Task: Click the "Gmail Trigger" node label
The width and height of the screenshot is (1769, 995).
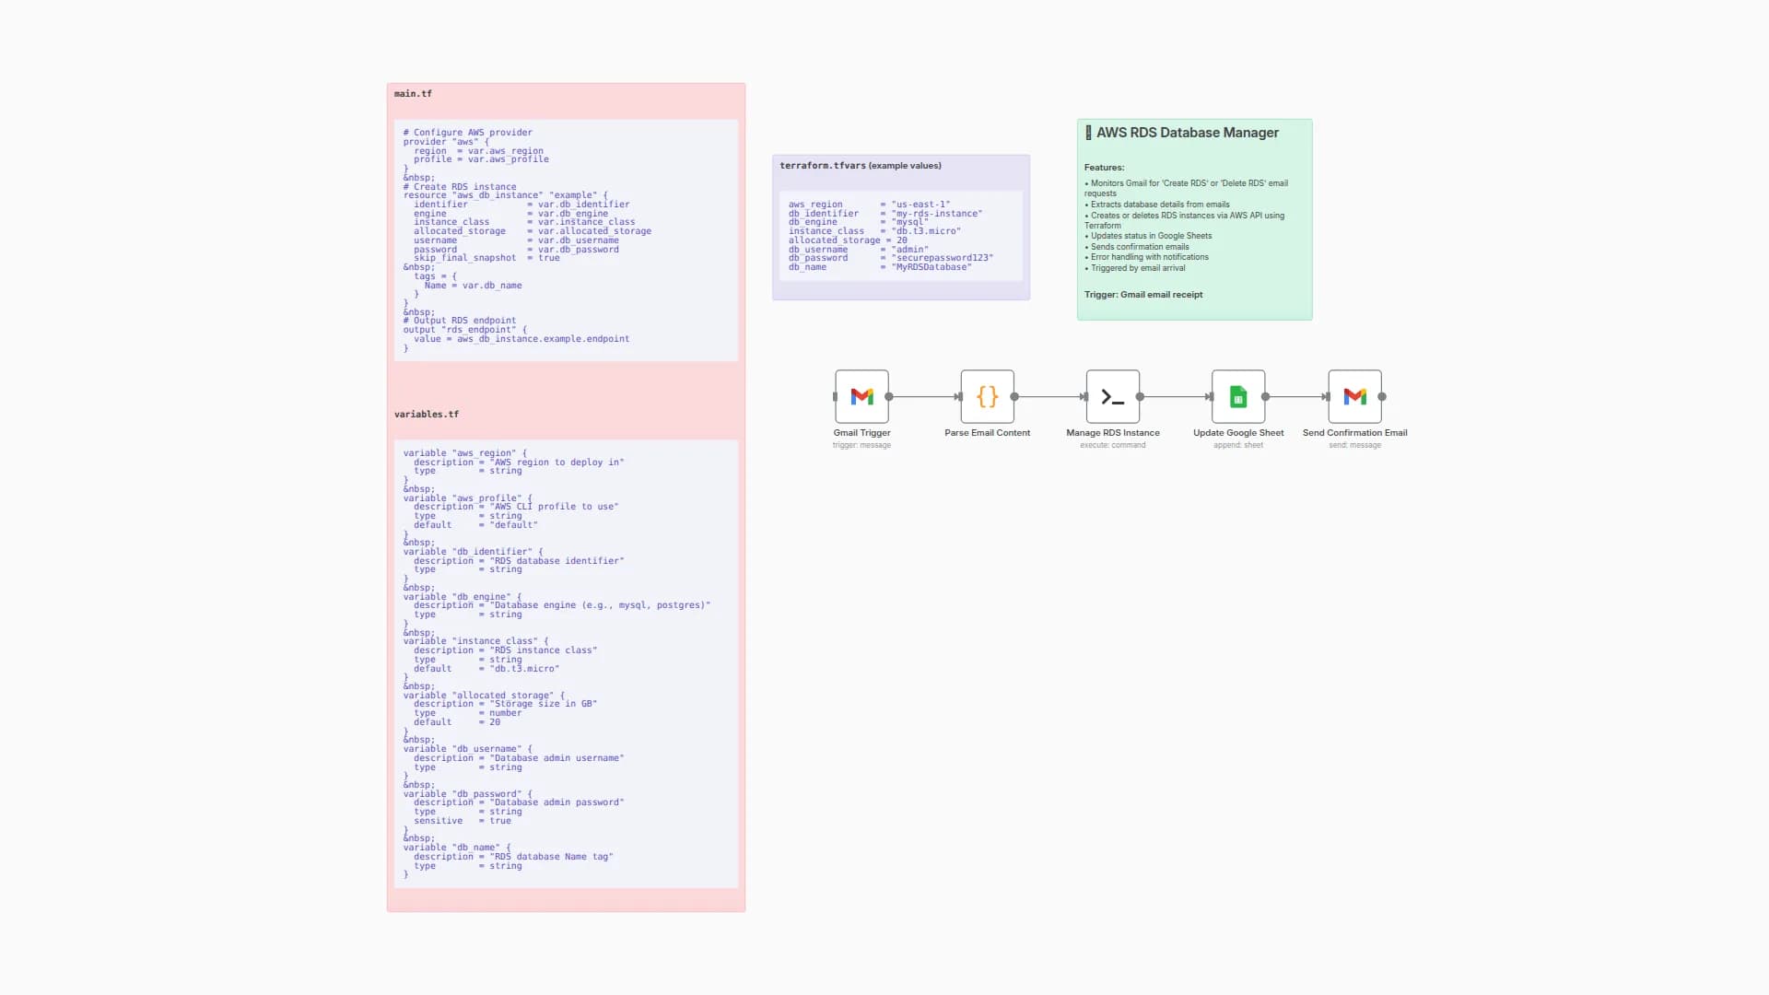Action: click(861, 432)
